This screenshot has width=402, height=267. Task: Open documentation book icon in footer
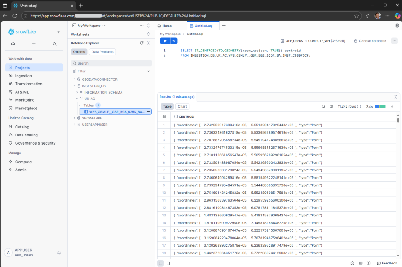[368, 263]
